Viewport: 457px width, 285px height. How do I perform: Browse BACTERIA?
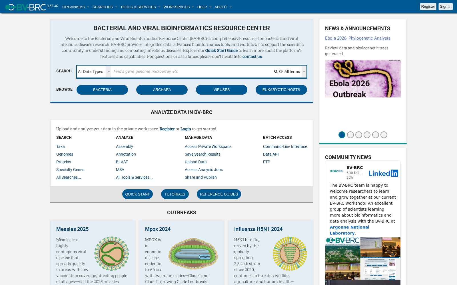click(102, 90)
